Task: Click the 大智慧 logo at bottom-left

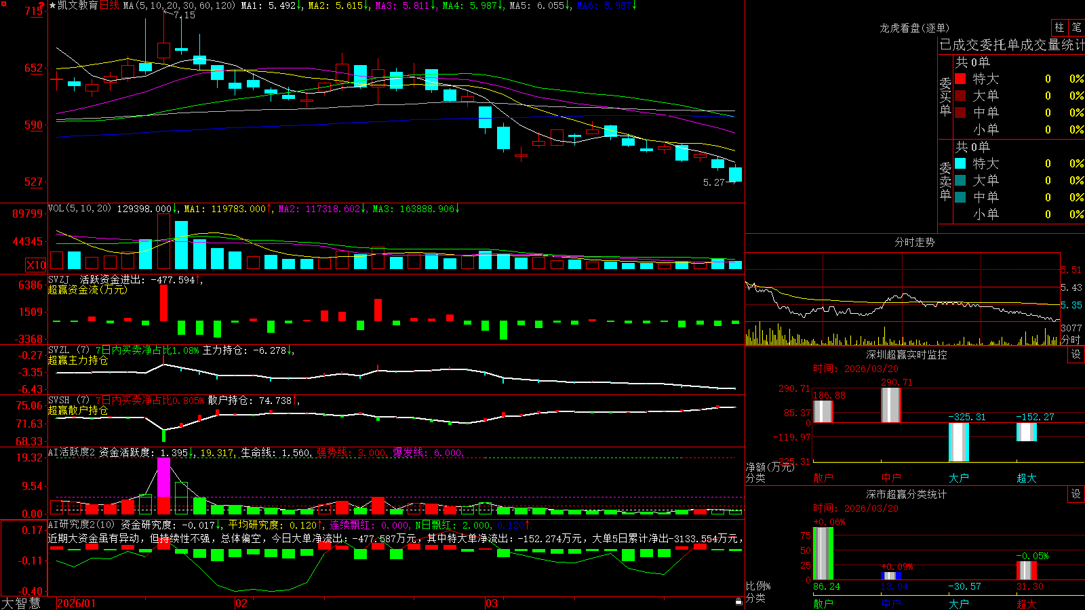Action: [x=21, y=603]
